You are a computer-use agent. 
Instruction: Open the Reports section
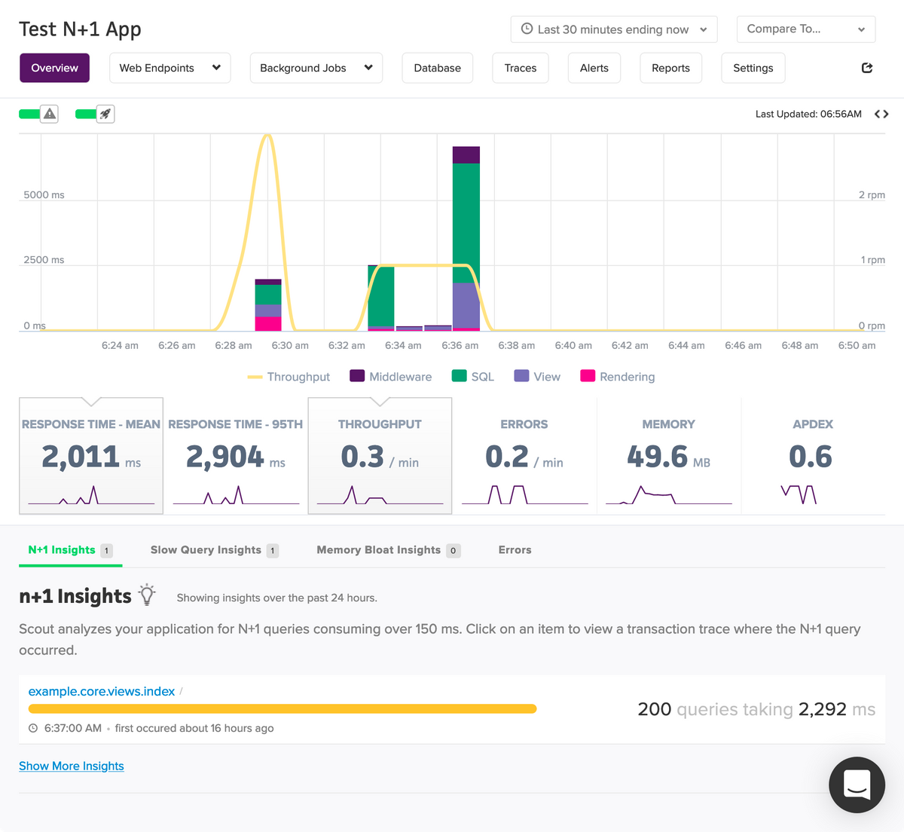click(x=670, y=68)
